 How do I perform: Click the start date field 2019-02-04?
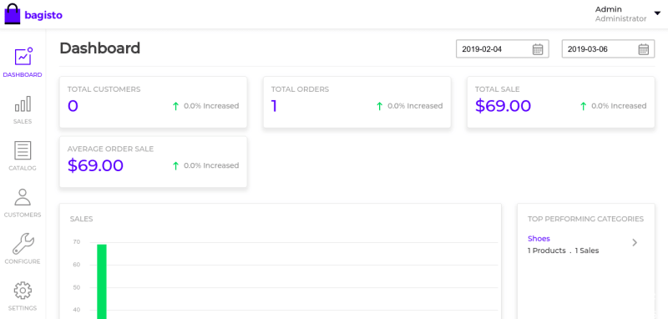click(503, 49)
